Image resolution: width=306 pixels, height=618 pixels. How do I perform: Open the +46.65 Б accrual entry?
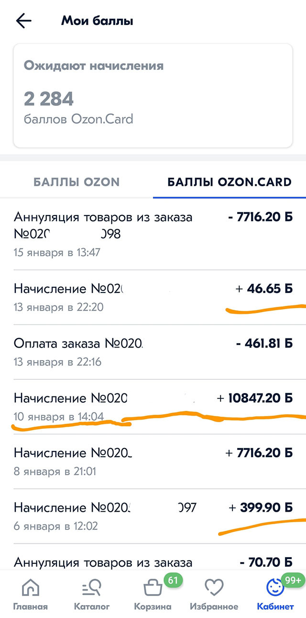click(x=153, y=297)
